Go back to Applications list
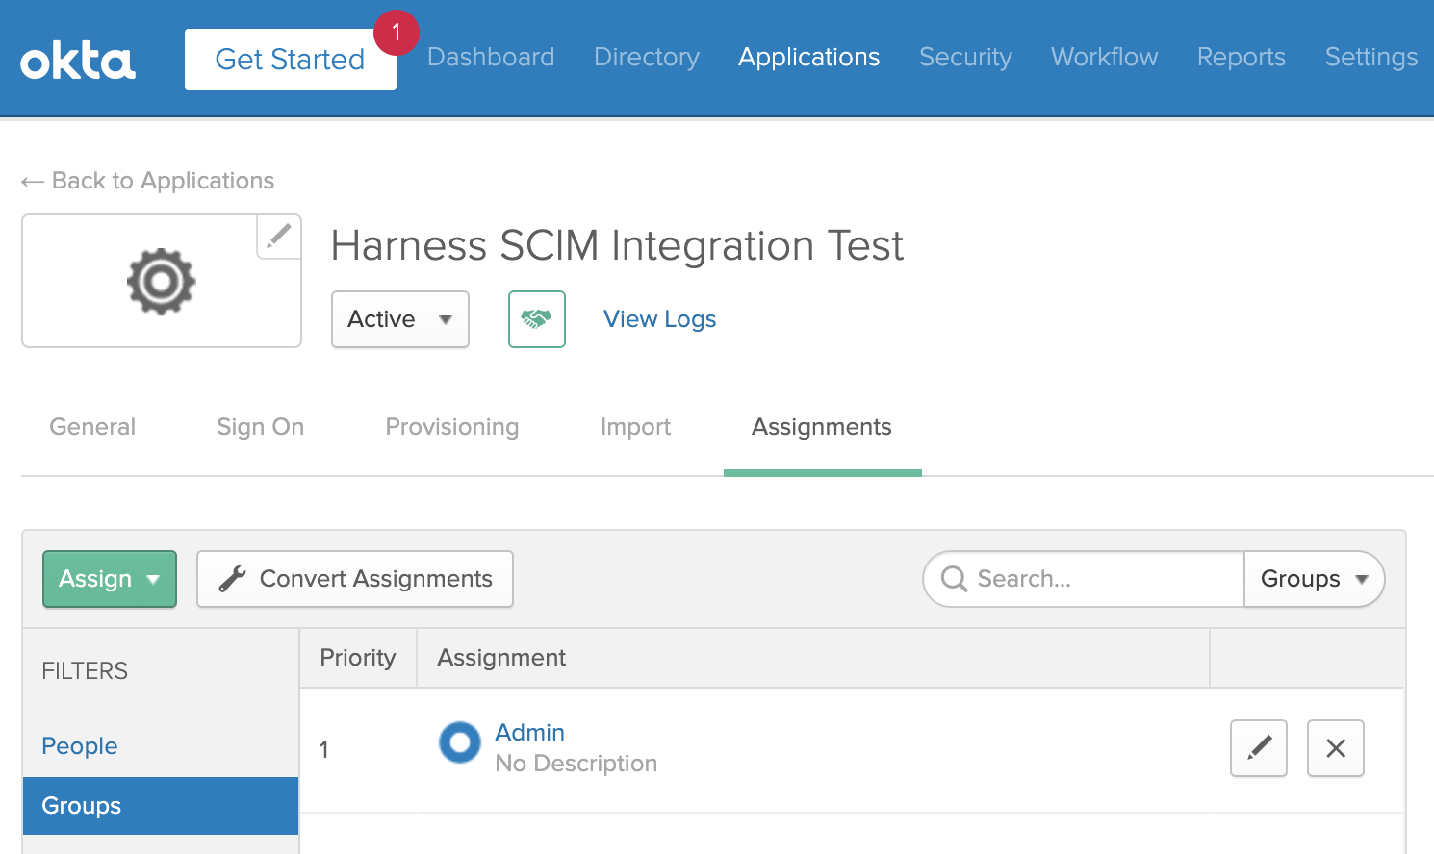1434x854 pixels. coord(148,181)
